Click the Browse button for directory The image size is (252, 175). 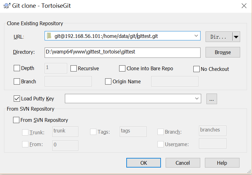222,52
